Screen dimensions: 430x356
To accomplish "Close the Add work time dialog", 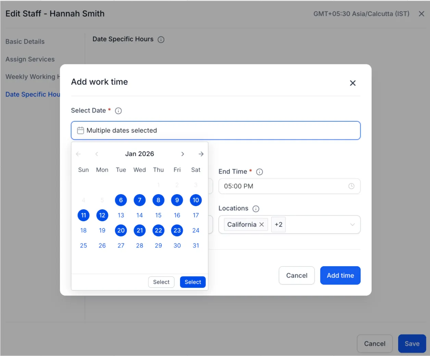I will (353, 83).
